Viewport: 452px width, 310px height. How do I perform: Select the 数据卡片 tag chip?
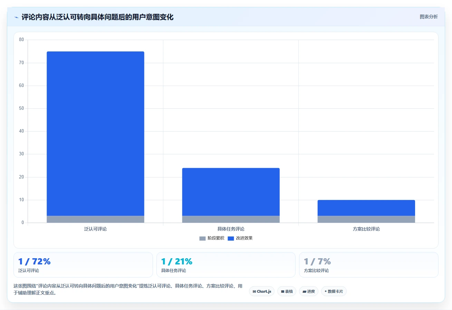click(x=334, y=291)
